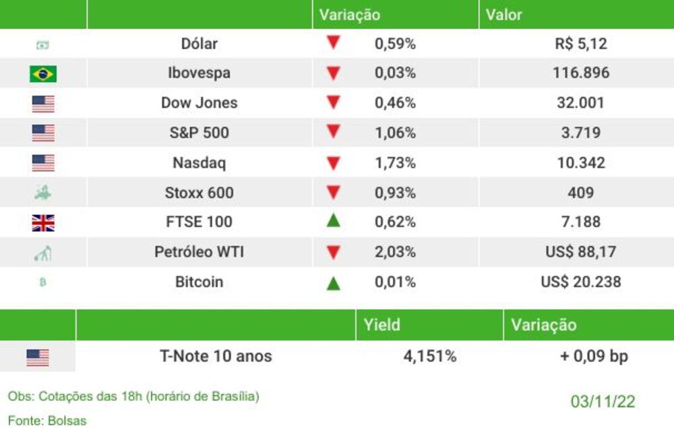Click the red down arrow for Nasdaq
The image size is (674, 434).
point(333,163)
